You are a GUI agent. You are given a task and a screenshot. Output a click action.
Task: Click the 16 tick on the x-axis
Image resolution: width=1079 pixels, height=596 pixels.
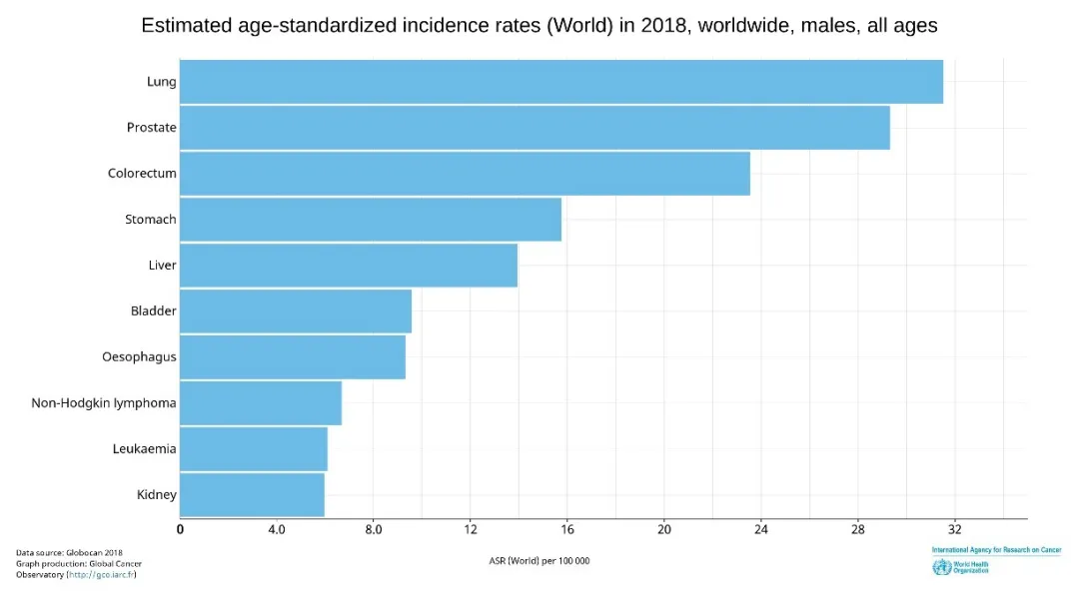click(567, 529)
